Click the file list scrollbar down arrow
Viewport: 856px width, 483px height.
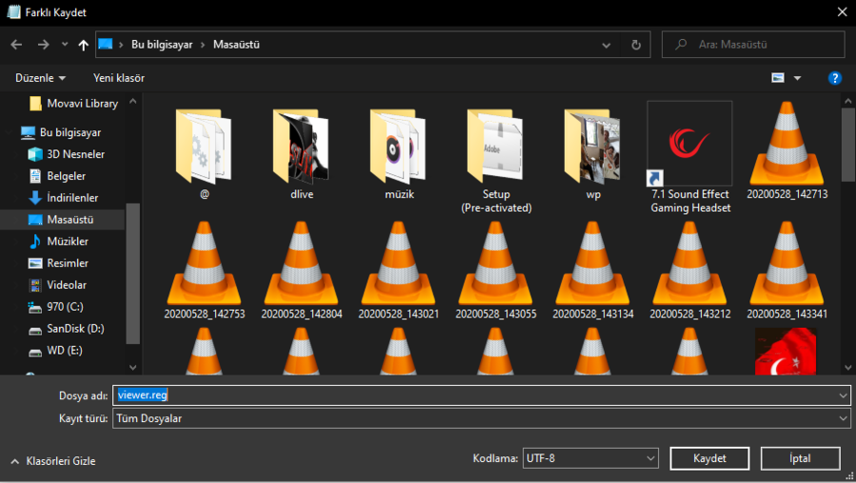click(x=847, y=367)
